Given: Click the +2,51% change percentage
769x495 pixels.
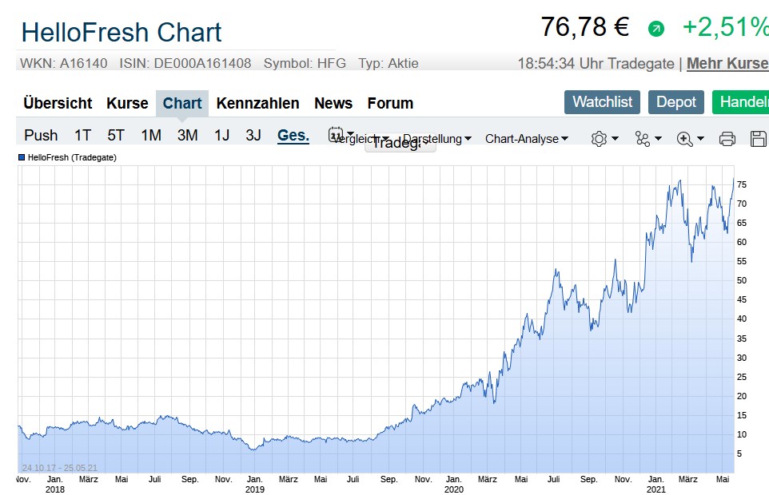Looking at the screenshot, I should click(725, 27).
